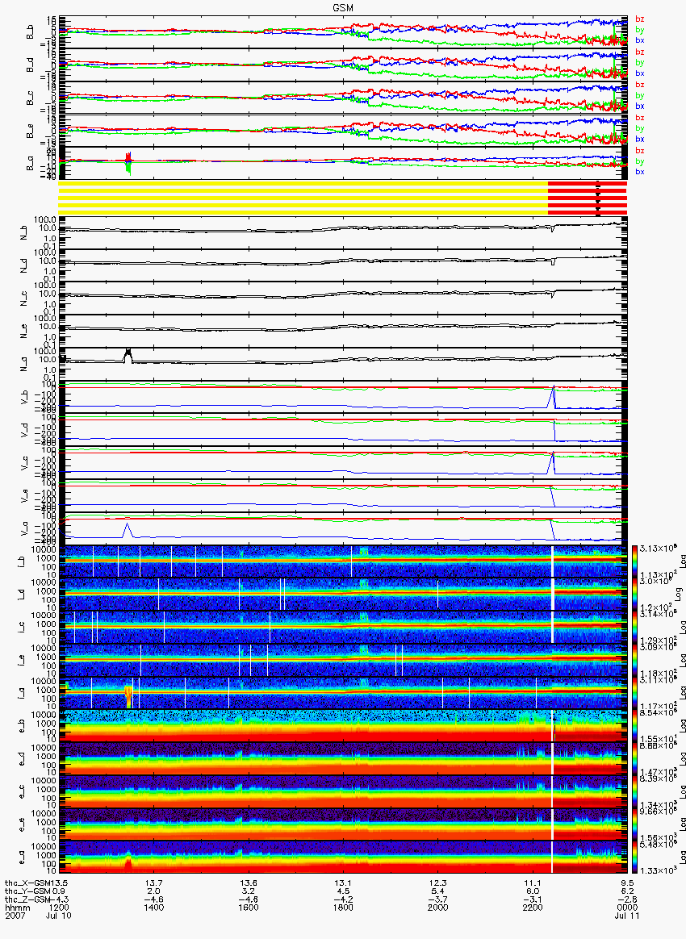Click the V_c velocity panel label

[x=24, y=464]
